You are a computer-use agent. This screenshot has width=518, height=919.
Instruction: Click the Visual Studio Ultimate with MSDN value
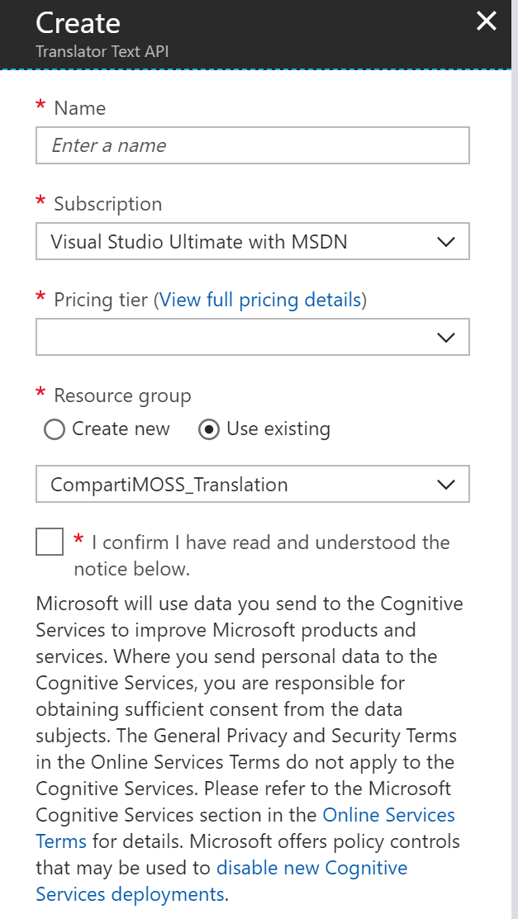click(164, 241)
